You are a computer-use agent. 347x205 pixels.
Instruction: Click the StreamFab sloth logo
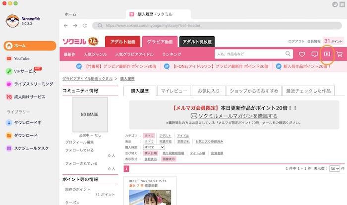[x=12, y=21]
